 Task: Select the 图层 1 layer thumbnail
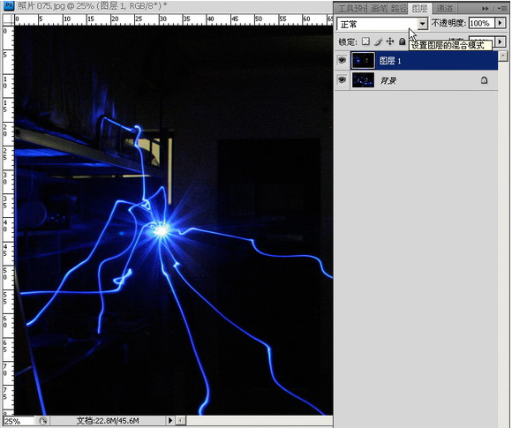tap(363, 60)
